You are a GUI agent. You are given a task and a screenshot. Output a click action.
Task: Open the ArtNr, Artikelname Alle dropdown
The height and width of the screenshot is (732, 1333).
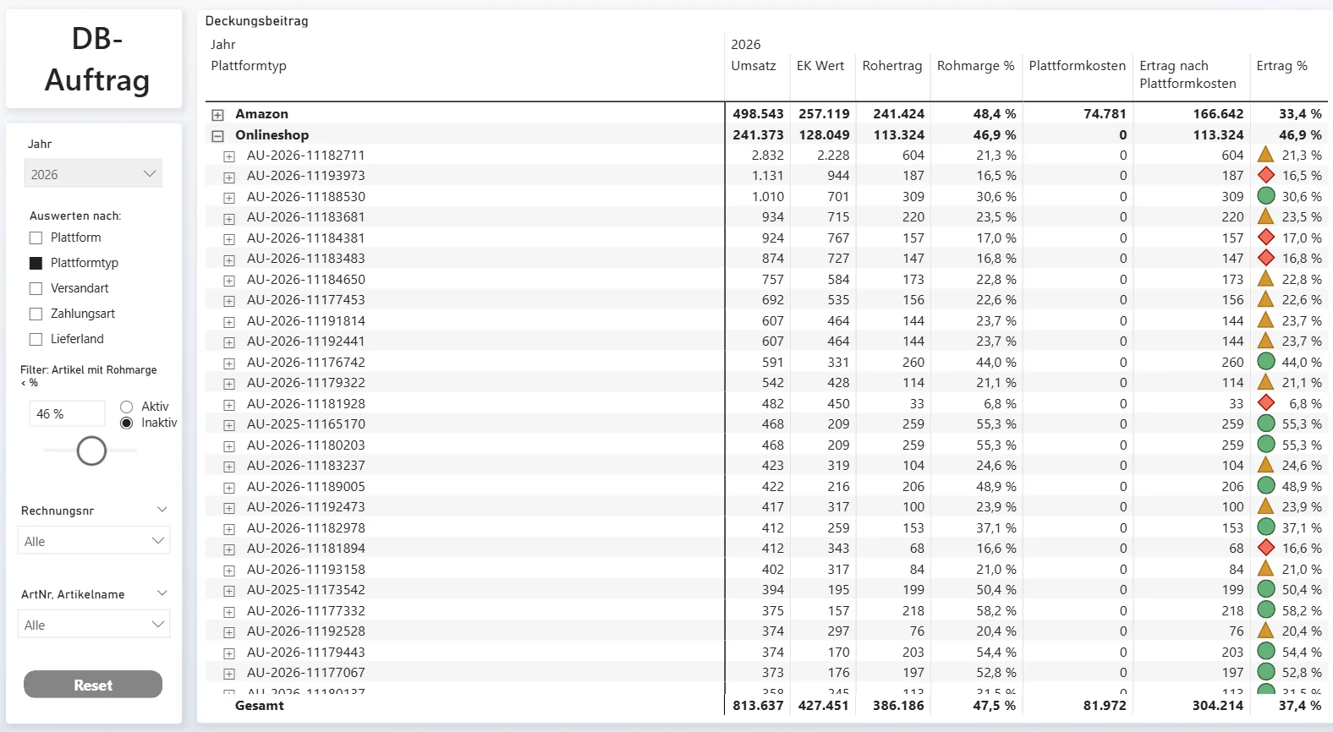click(x=93, y=625)
